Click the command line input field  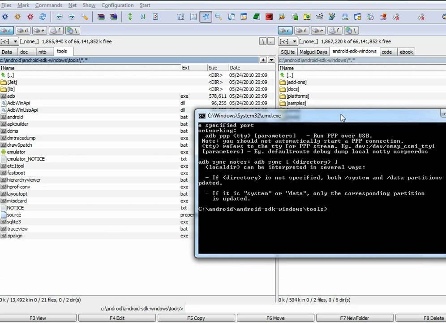tap(315, 309)
